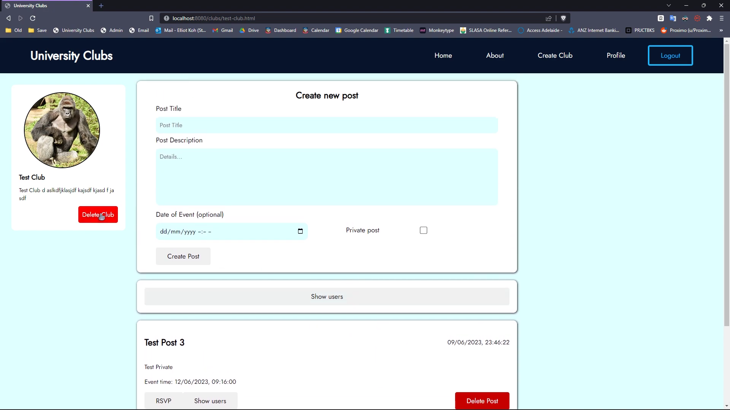730x410 pixels.
Task: Open SLASA Online Reference bookmark
Action: coord(486,30)
